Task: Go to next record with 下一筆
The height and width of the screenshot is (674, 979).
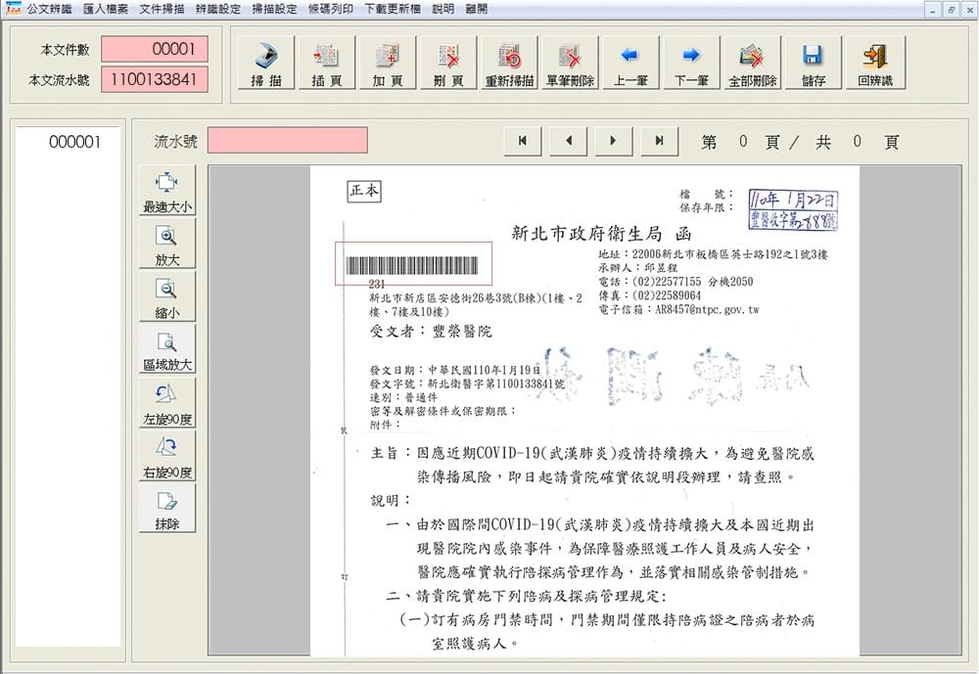Action: pyautogui.click(x=691, y=64)
